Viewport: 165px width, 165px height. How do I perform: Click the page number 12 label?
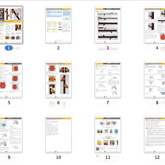[157, 157]
